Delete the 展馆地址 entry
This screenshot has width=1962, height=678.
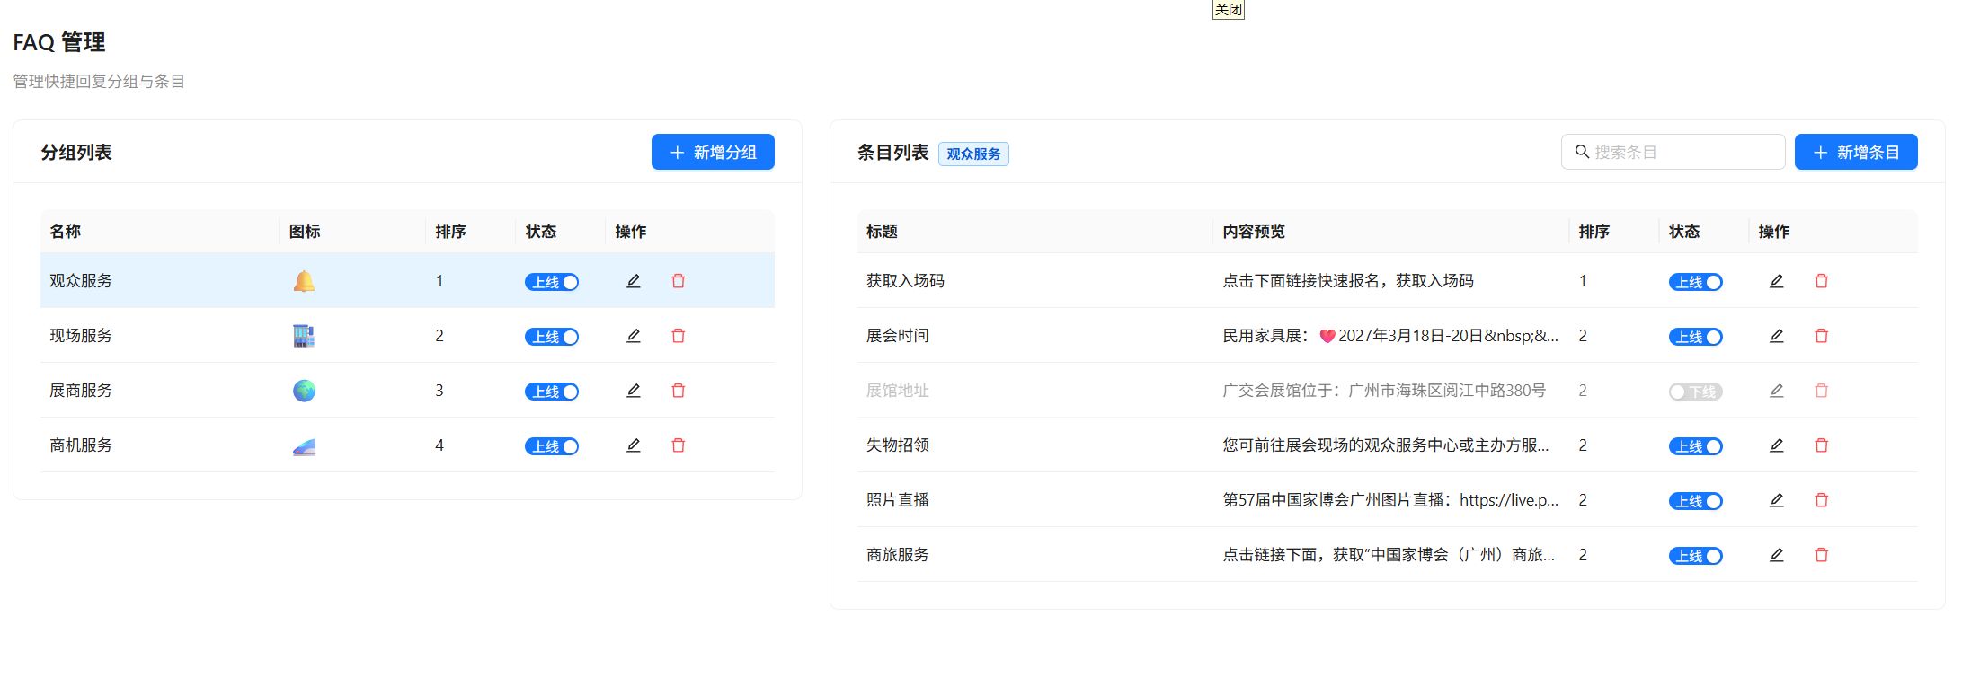(1821, 391)
